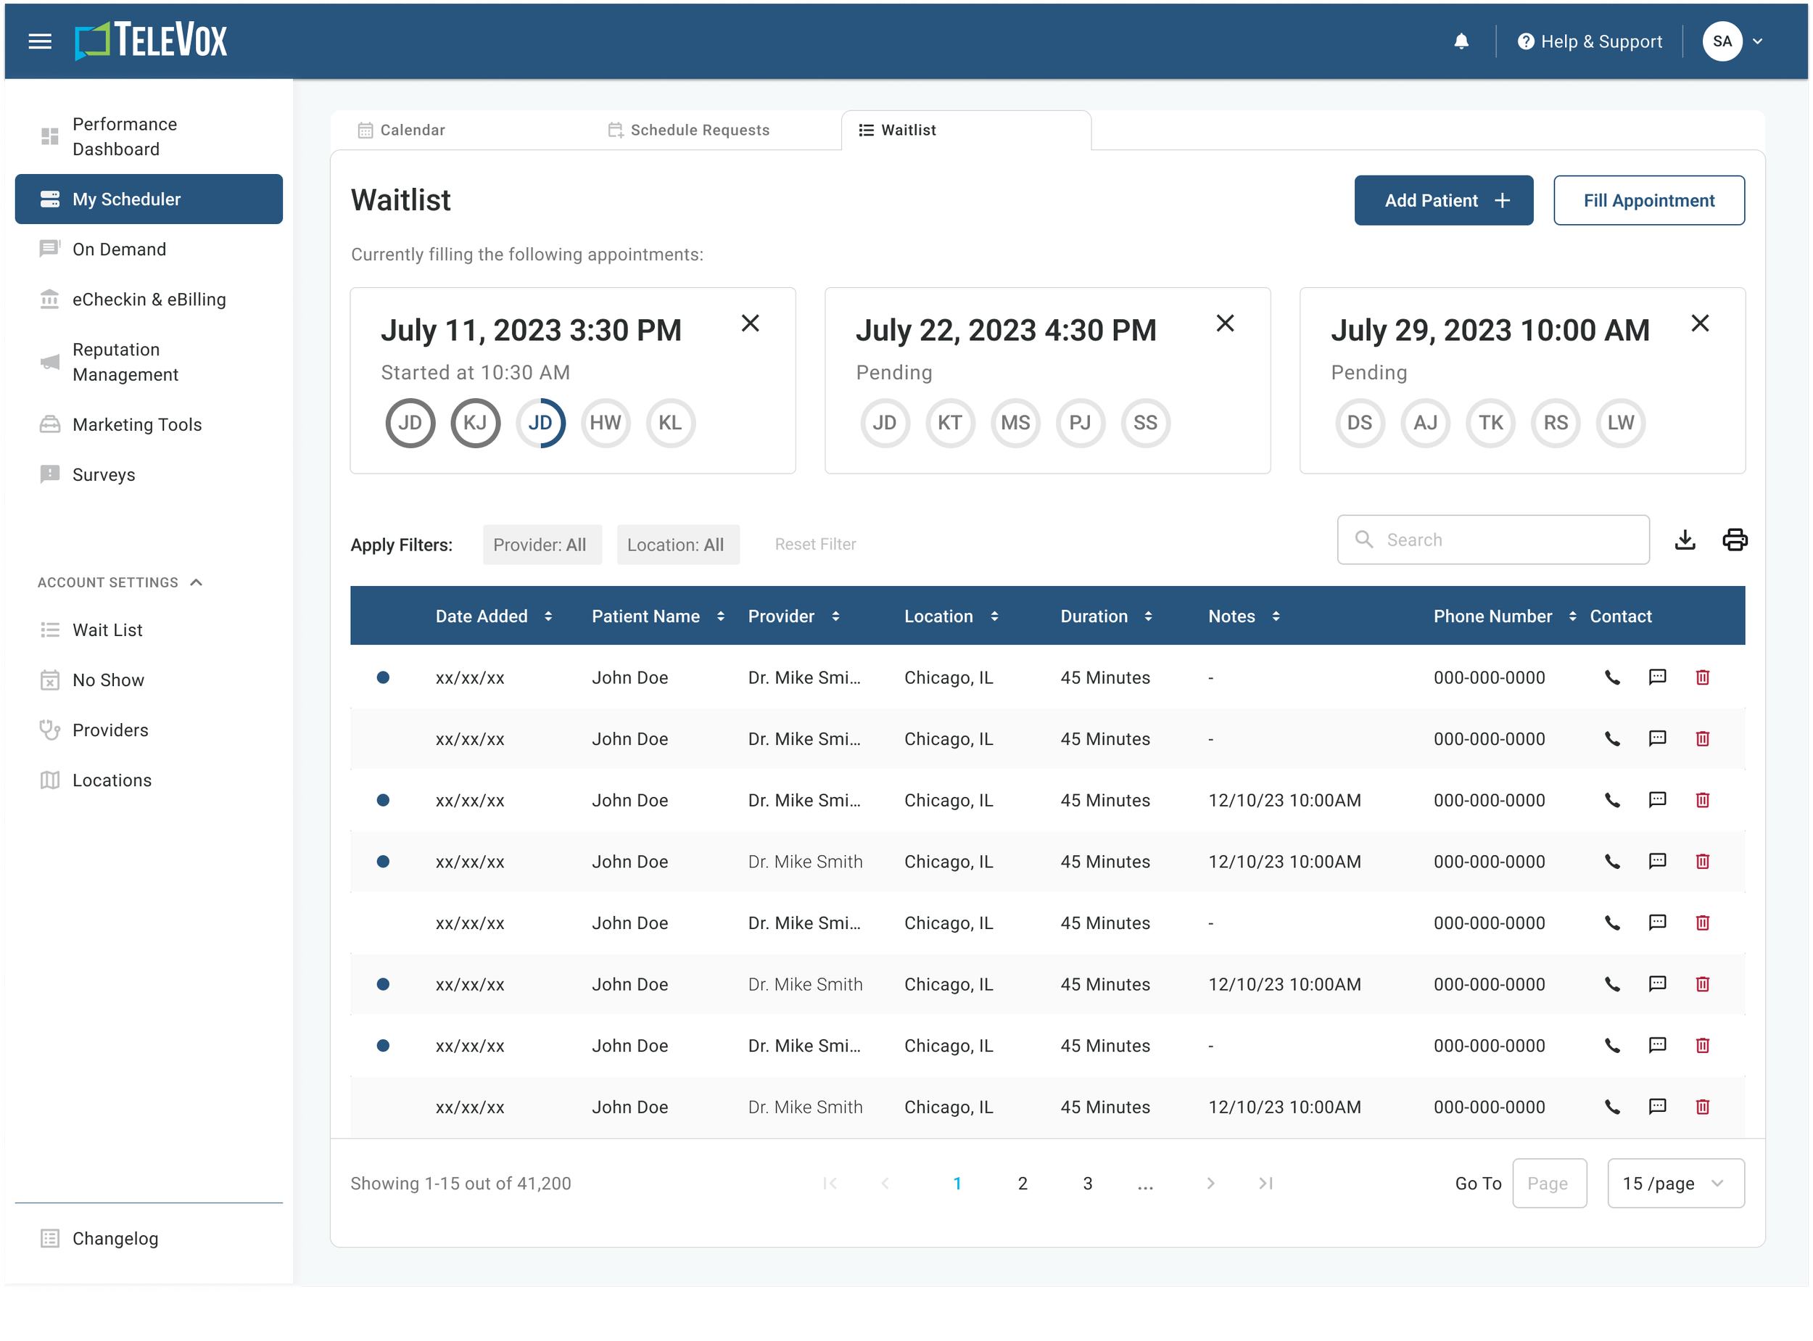
Task: Select the HW patient avatar in the July 11 card
Action: coord(606,423)
